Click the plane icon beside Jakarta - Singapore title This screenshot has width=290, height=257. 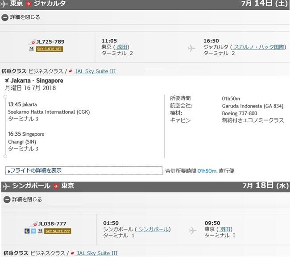coord(7,80)
